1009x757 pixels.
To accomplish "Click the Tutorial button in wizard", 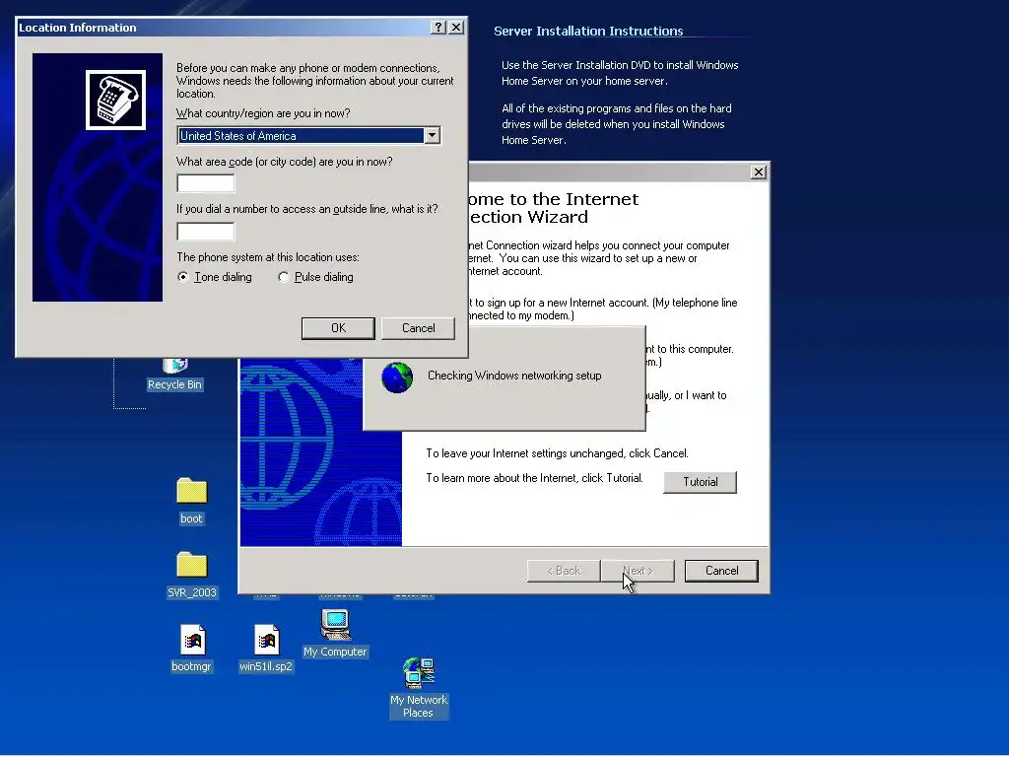I will pyautogui.click(x=701, y=482).
